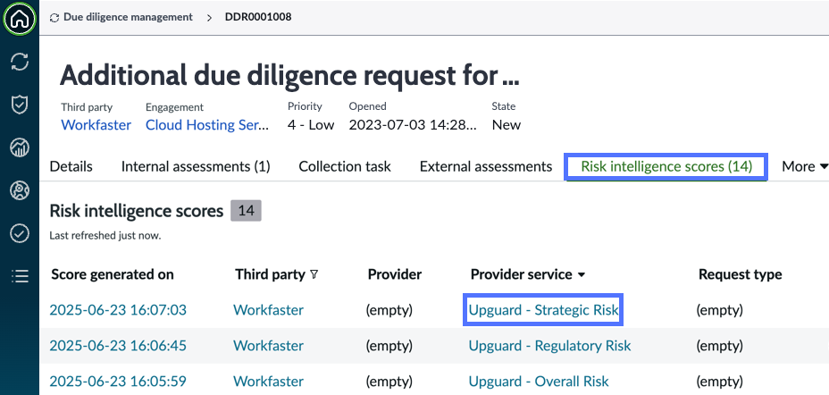The width and height of the screenshot is (829, 395).
Task: Switch to Internal assessments (1) tab
Action: 196,166
